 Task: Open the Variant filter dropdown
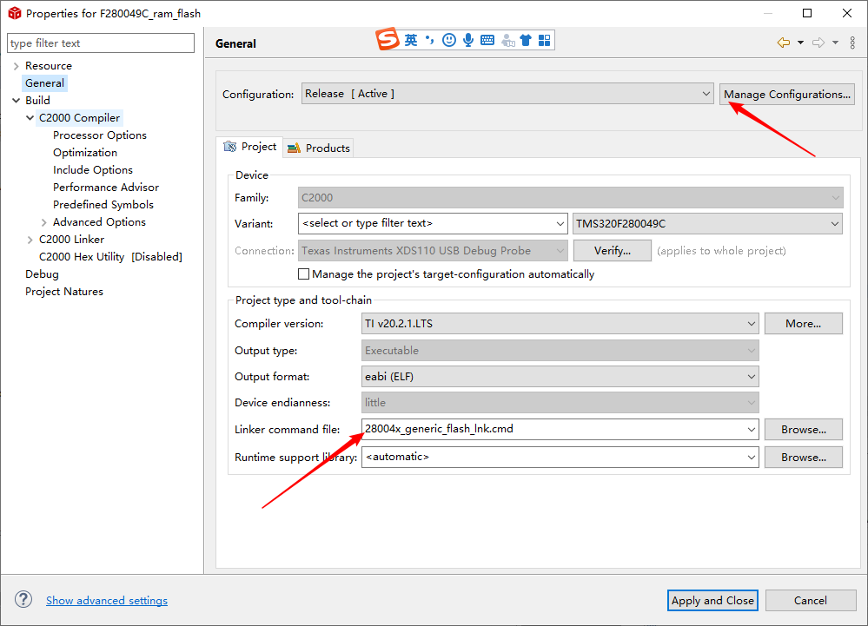[x=433, y=223]
